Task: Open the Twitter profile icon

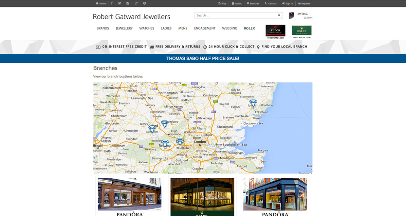Action: (x=120, y=3)
